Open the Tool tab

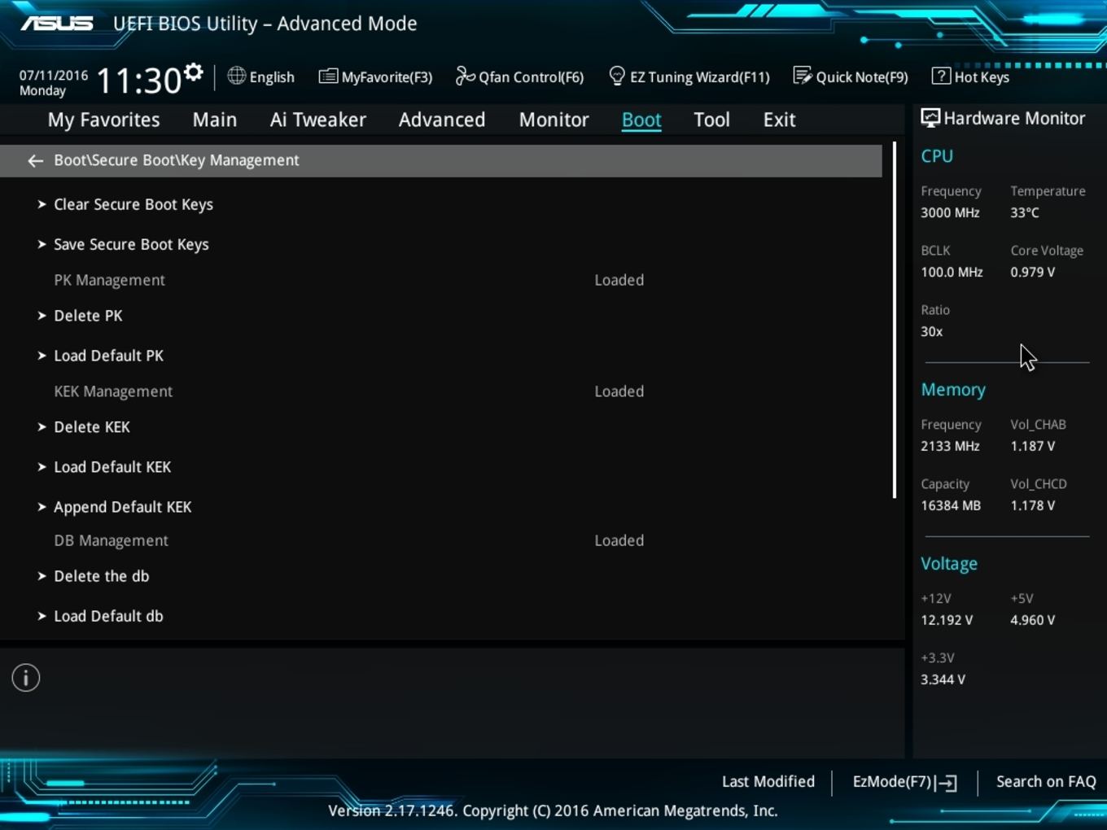coord(711,120)
